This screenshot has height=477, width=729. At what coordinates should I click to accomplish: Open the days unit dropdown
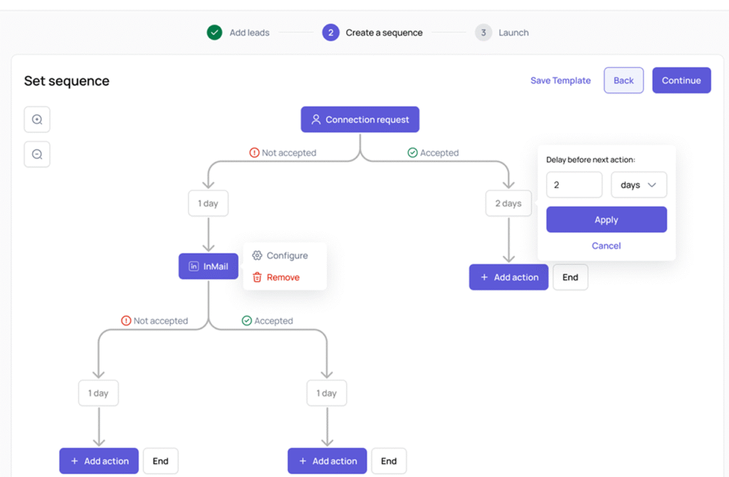[x=639, y=185]
